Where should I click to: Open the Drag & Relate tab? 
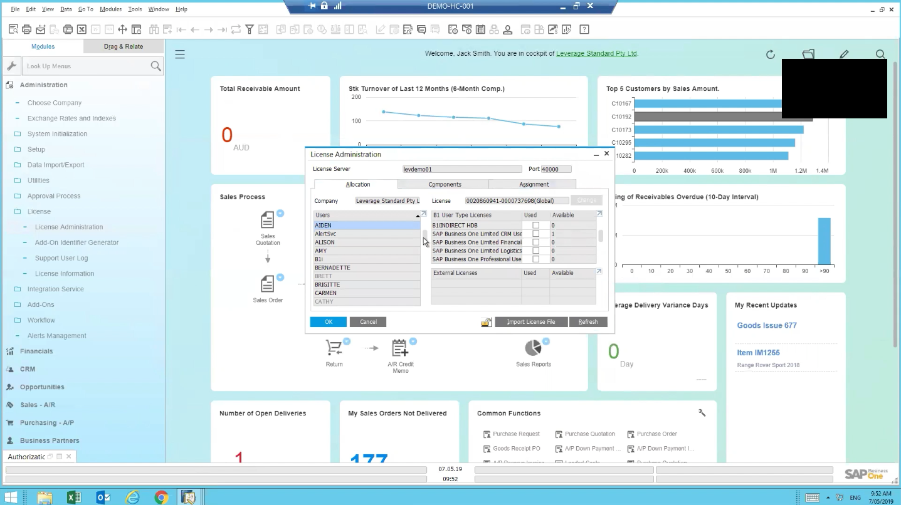point(124,46)
